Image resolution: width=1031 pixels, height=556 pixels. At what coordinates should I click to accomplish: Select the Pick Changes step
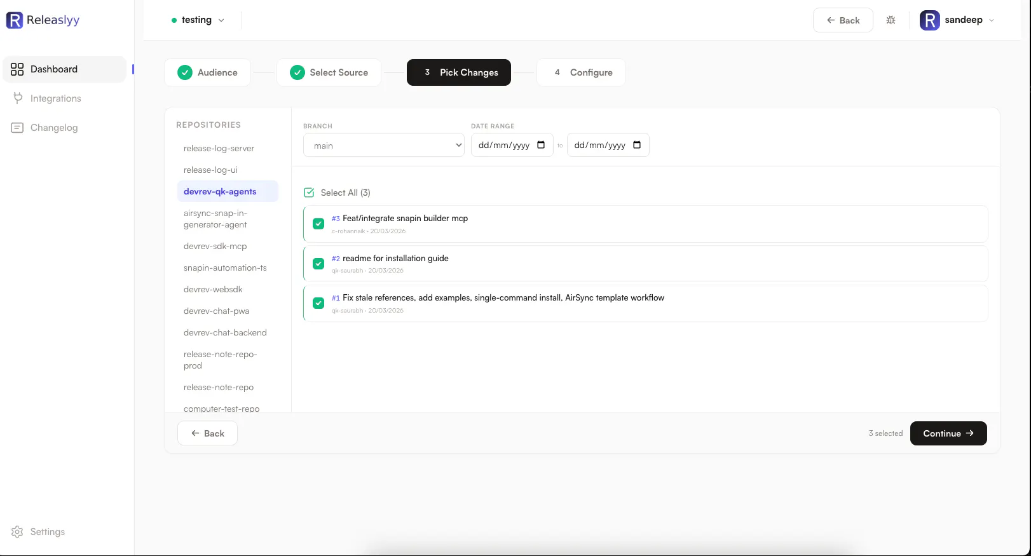pos(459,72)
